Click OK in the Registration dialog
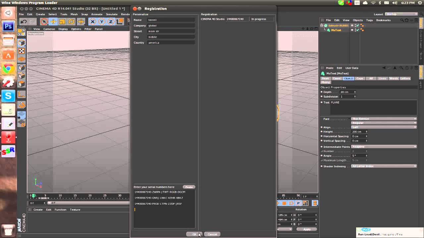The image size is (424, 238). coord(194,234)
